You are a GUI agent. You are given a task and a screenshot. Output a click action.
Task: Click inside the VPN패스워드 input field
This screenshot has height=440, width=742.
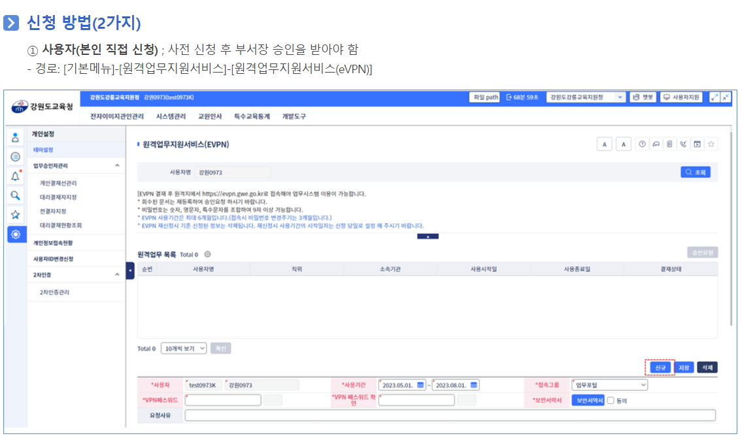[x=222, y=399]
